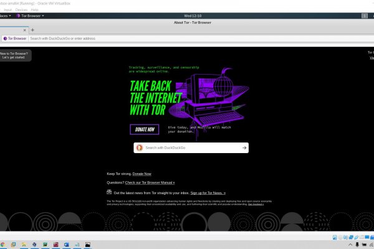Click the DuckDuckGo logo in search box
Image resolution: width=374 pixels, height=249 pixels.
pyautogui.click(x=140, y=148)
